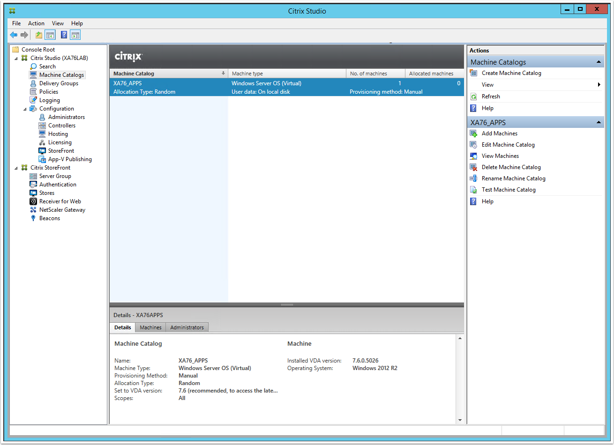Screen dimensions: 614x445
Task: Collapse the Citrix Studio (XA76LAB) tree node
Action: [16, 58]
